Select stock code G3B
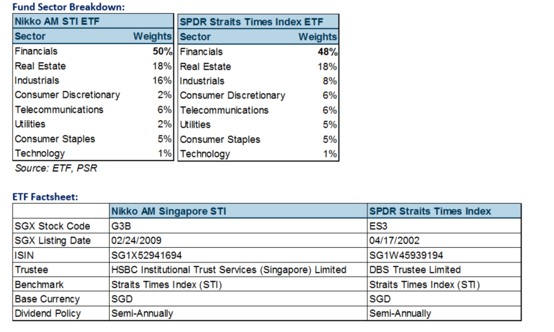The image size is (554, 332). [121, 226]
